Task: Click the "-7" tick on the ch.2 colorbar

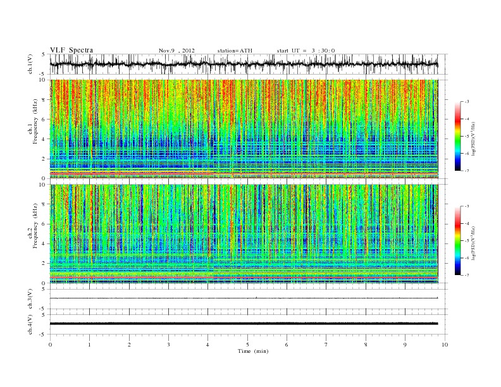Action: pos(467,275)
